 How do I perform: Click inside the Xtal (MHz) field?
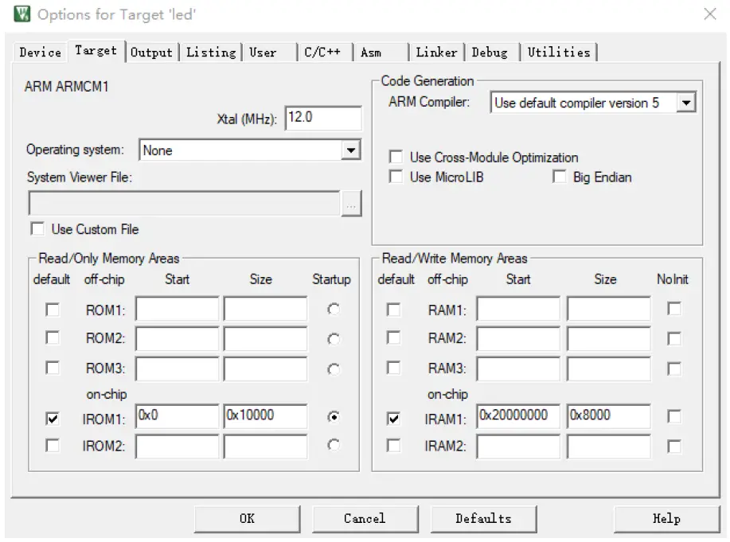(x=324, y=118)
